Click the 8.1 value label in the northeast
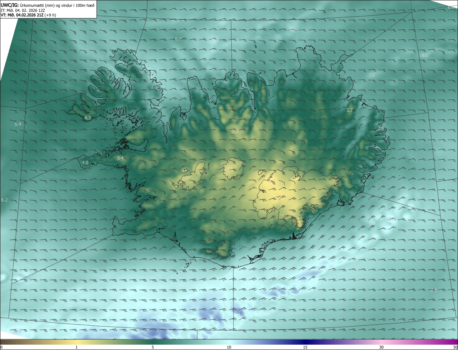This screenshot has height=350, width=458. coord(424,55)
